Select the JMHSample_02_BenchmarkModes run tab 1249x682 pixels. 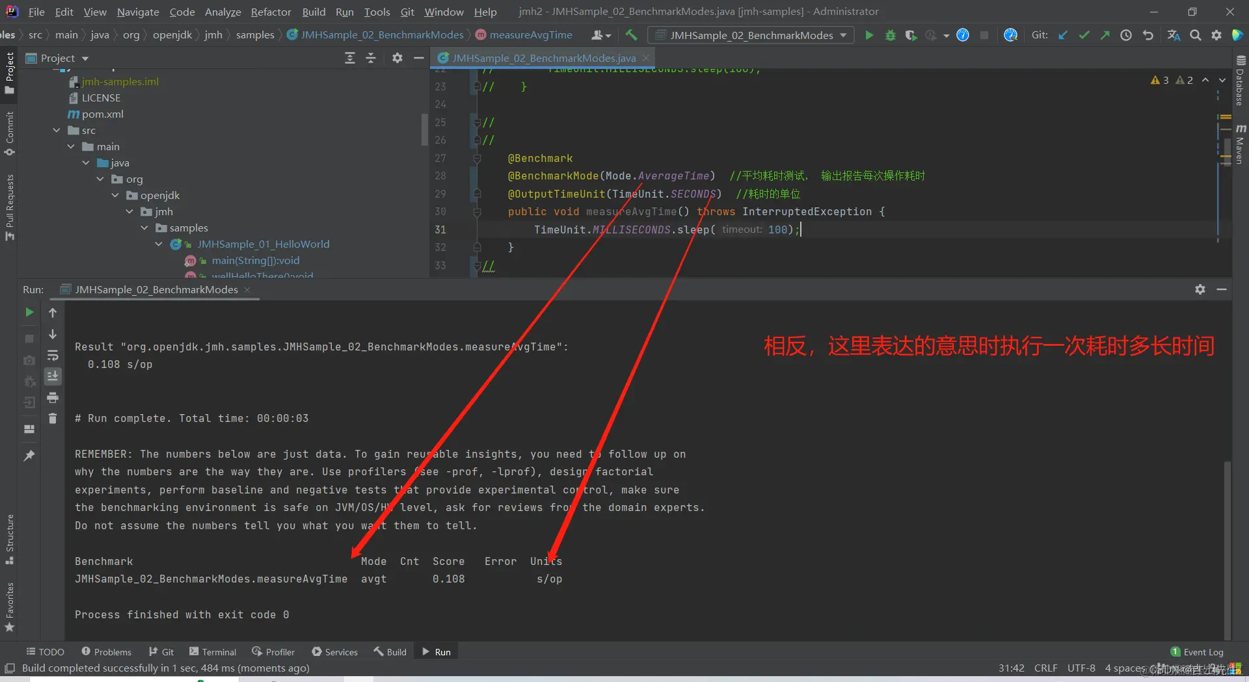156,289
